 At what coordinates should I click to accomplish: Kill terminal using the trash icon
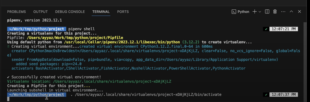point(275,12)
